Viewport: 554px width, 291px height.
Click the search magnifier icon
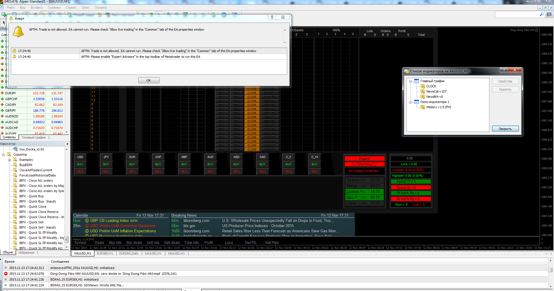(x=542, y=14)
